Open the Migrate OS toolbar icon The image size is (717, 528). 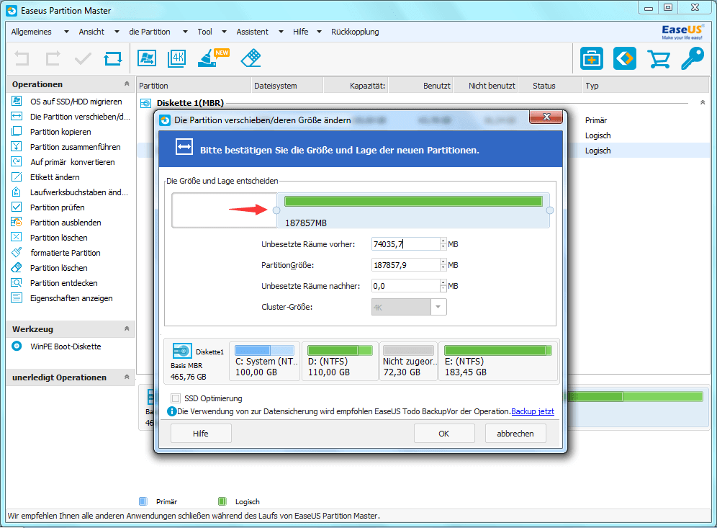(x=147, y=58)
